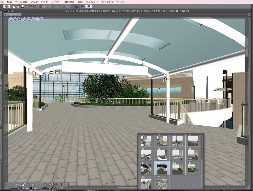The image size is (253, 191).
Task: Click reset pose arrow icon
Action: pos(50,184)
